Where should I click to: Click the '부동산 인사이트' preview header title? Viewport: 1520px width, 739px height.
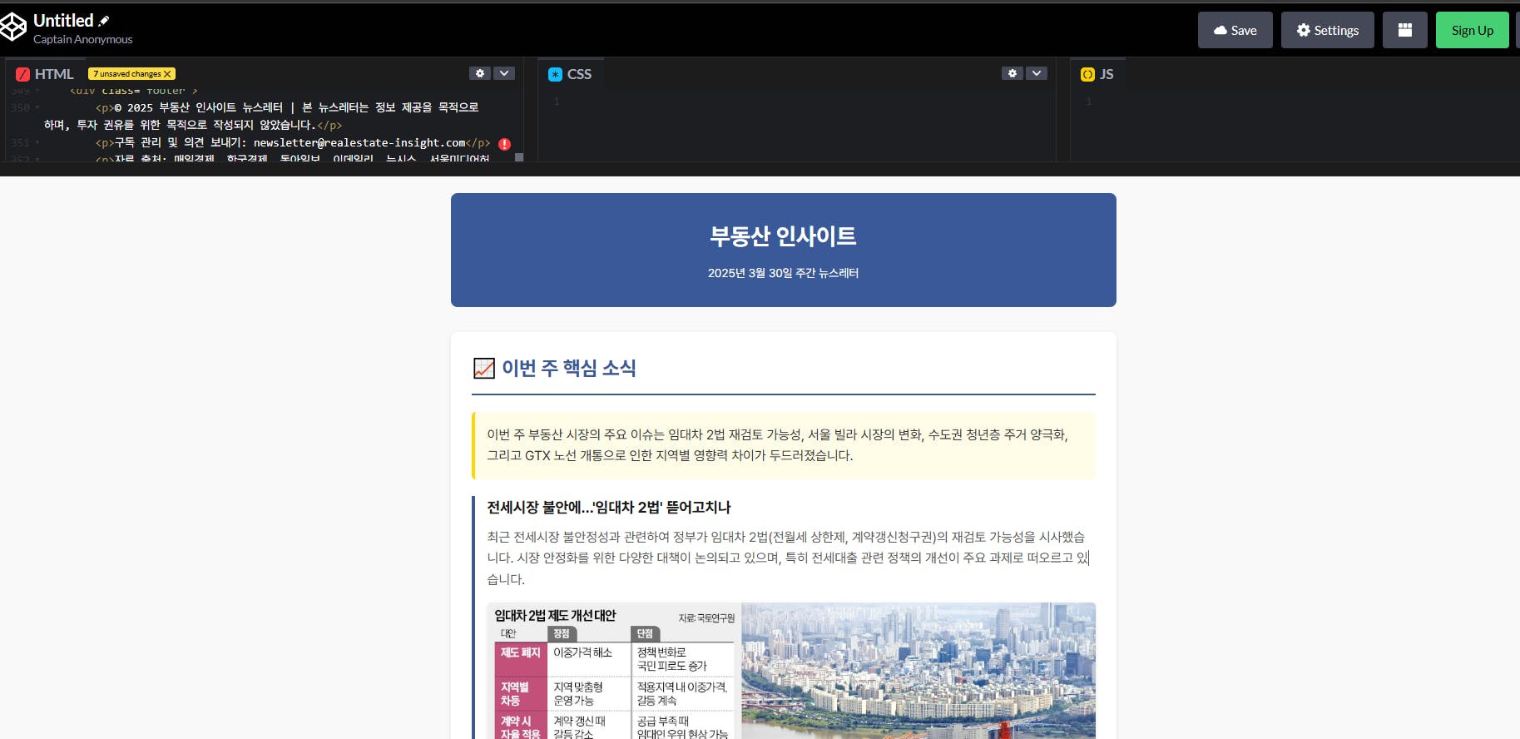pyautogui.click(x=783, y=236)
